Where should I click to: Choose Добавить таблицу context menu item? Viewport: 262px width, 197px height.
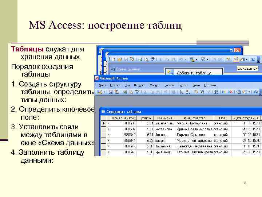click(x=194, y=72)
